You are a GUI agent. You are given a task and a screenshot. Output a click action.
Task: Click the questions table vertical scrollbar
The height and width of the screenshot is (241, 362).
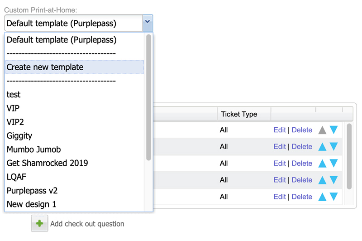point(349,156)
